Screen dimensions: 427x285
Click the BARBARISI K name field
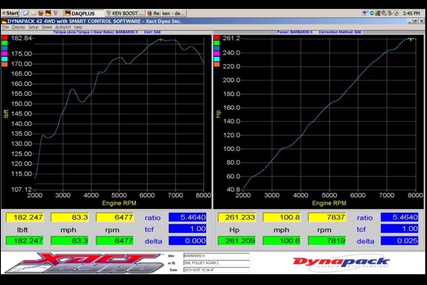216,256
